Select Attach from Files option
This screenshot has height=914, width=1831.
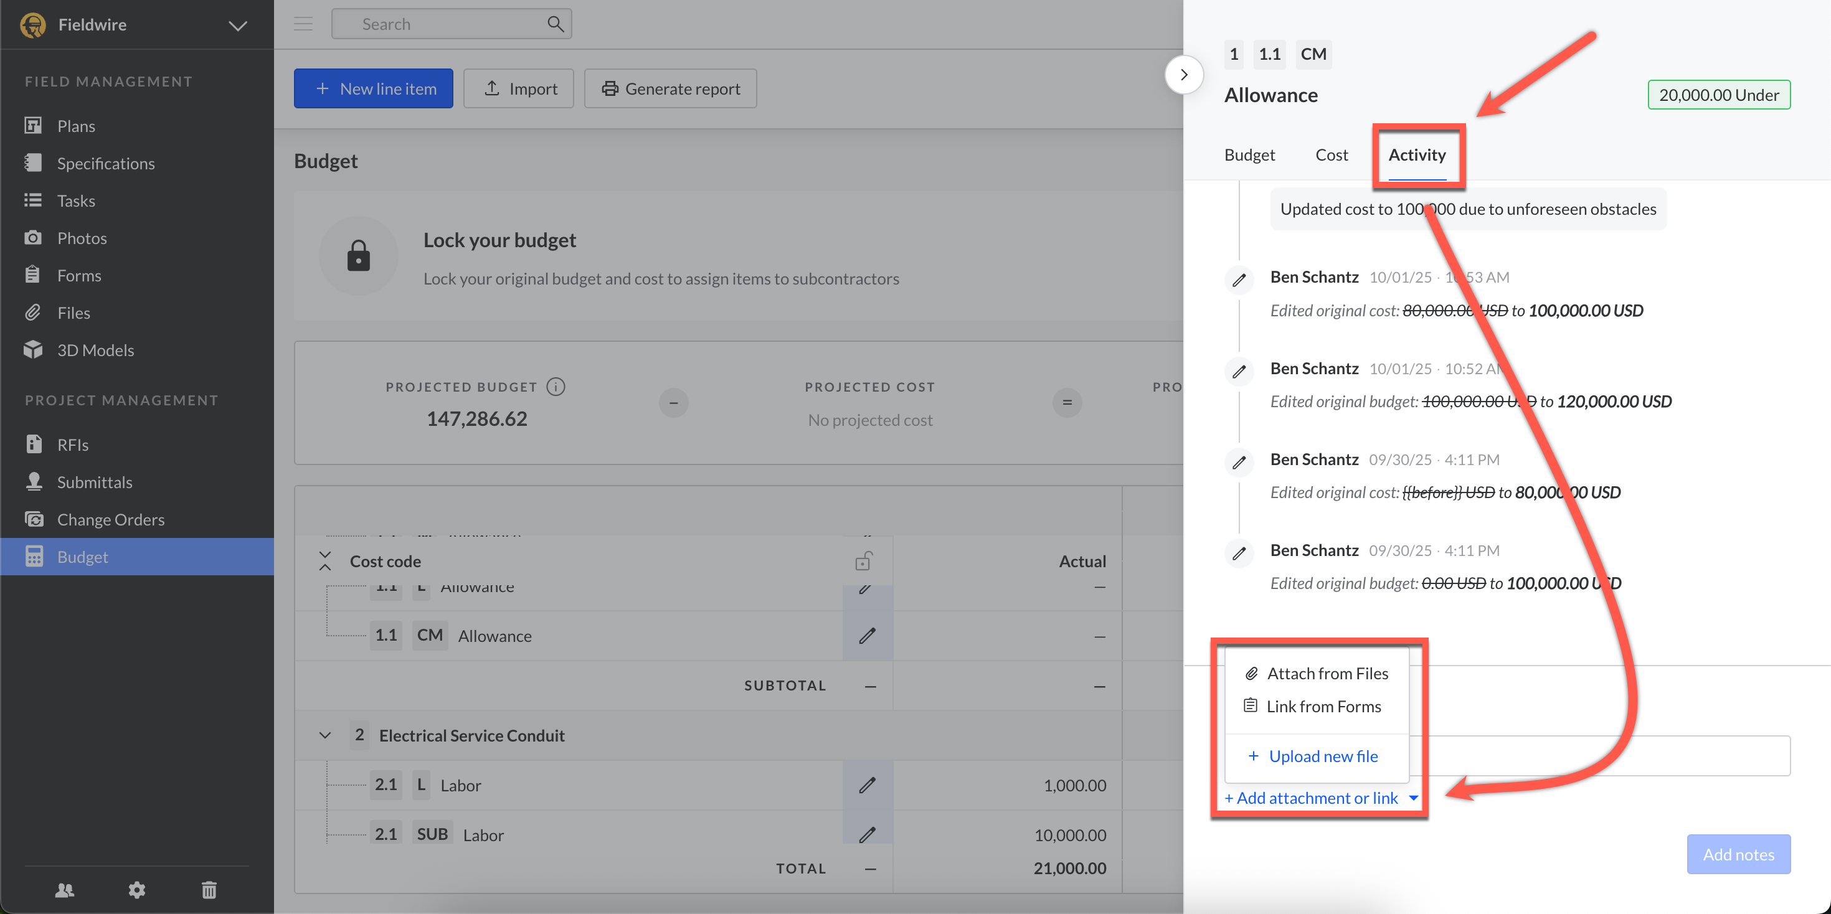tap(1327, 673)
